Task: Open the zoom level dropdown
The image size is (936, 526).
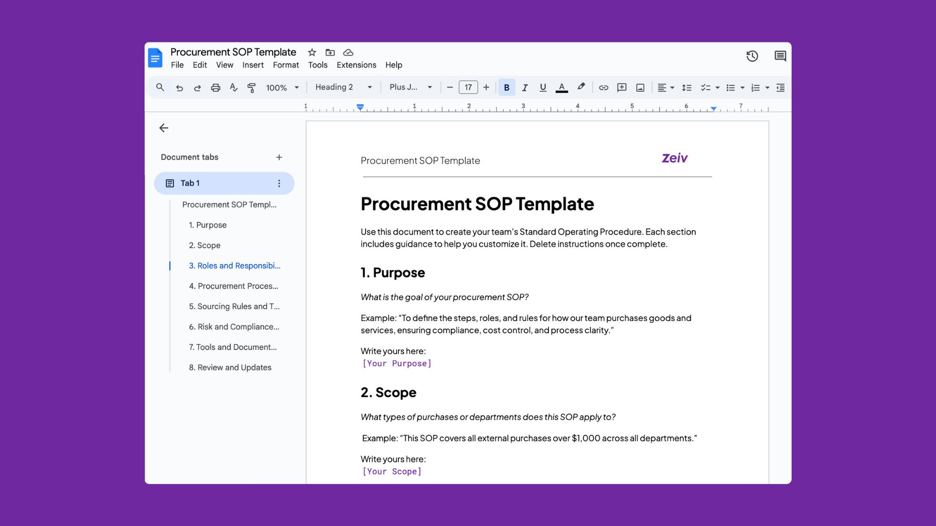Action: click(282, 88)
